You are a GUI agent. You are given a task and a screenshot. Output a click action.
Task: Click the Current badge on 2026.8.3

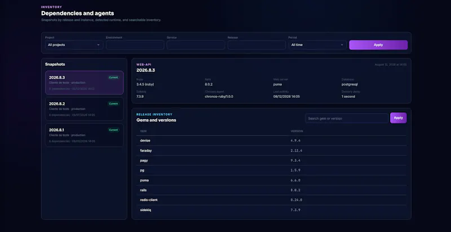tap(113, 78)
